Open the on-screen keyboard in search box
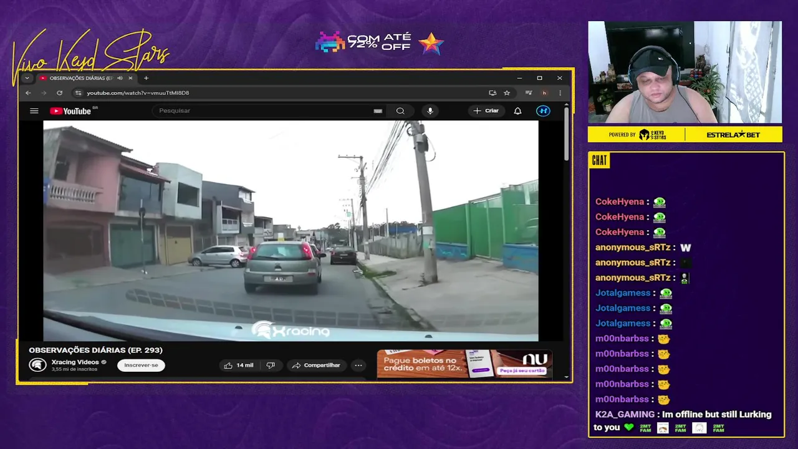Viewport: 798px width, 449px height. [378, 111]
